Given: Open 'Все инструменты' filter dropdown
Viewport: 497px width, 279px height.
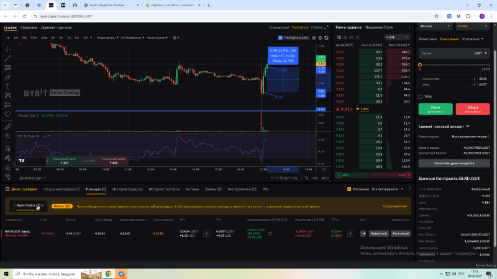Looking at the screenshot, I should click(387, 189).
